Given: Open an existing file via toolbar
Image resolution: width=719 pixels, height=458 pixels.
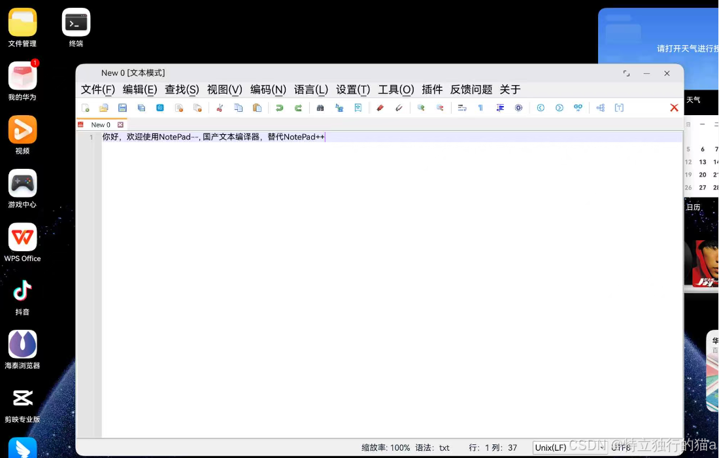Looking at the screenshot, I should click(104, 107).
